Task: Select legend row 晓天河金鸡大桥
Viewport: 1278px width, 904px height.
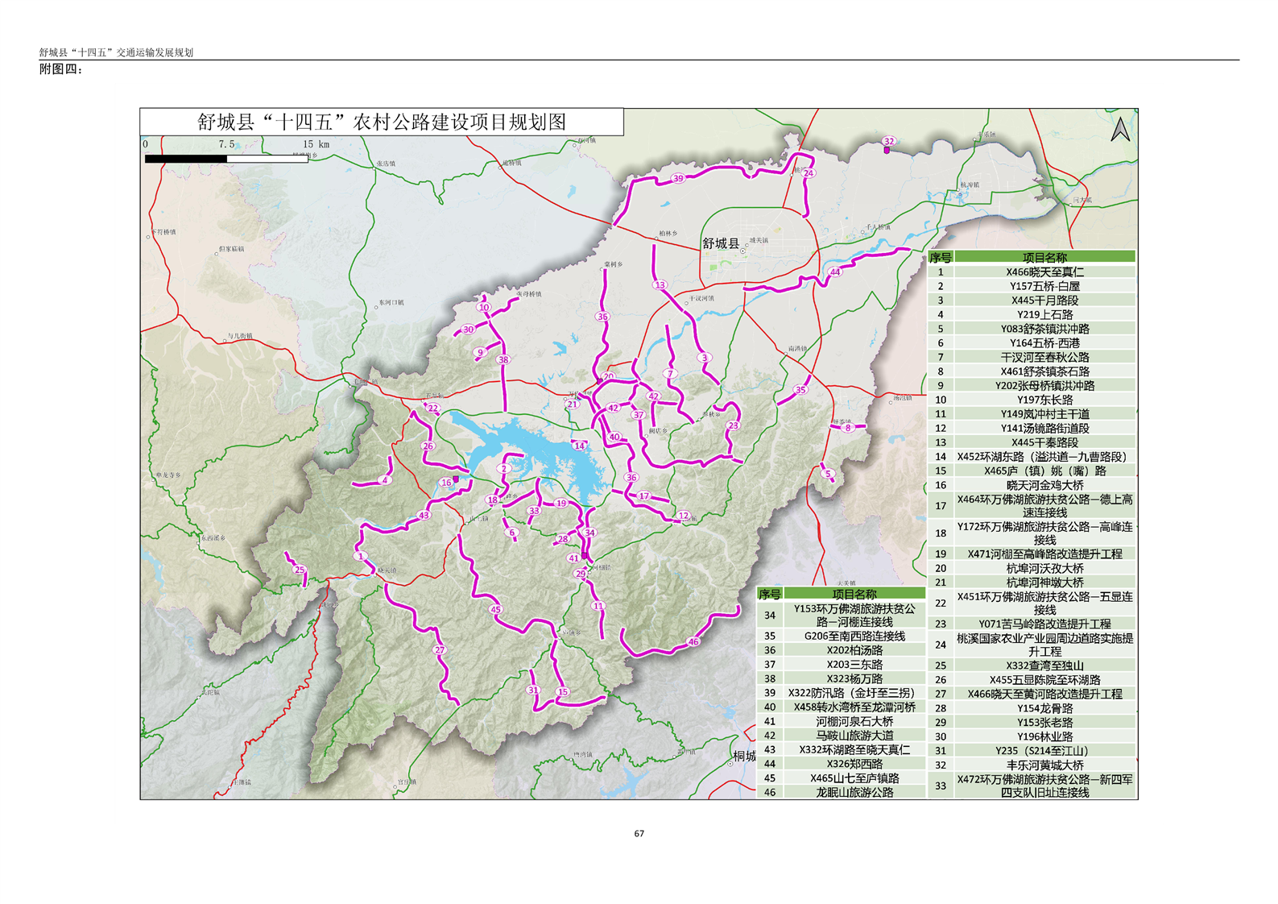Action: pyautogui.click(x=1032, y=485)
